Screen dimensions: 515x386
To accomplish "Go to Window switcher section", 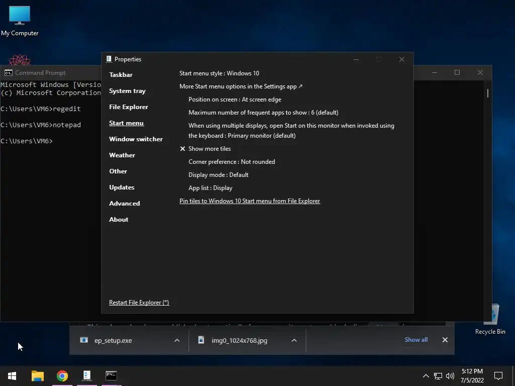I will (136, 139).
